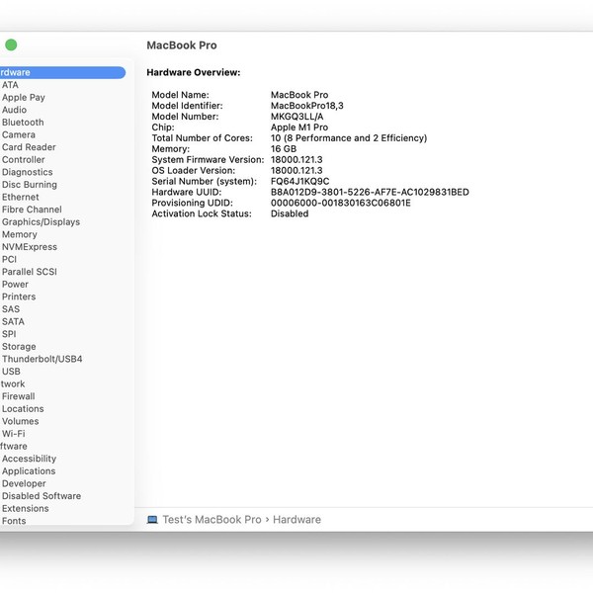Viewport: 593px width, 593px height.
Task: Click the laptop icon in path bar
Action: [152, 520]
